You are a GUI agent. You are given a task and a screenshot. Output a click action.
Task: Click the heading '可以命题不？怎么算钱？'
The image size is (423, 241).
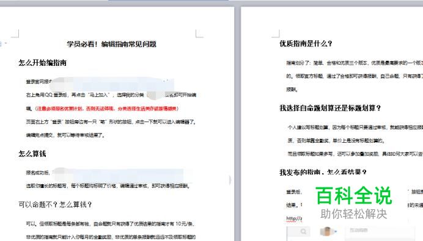[55, 204]
